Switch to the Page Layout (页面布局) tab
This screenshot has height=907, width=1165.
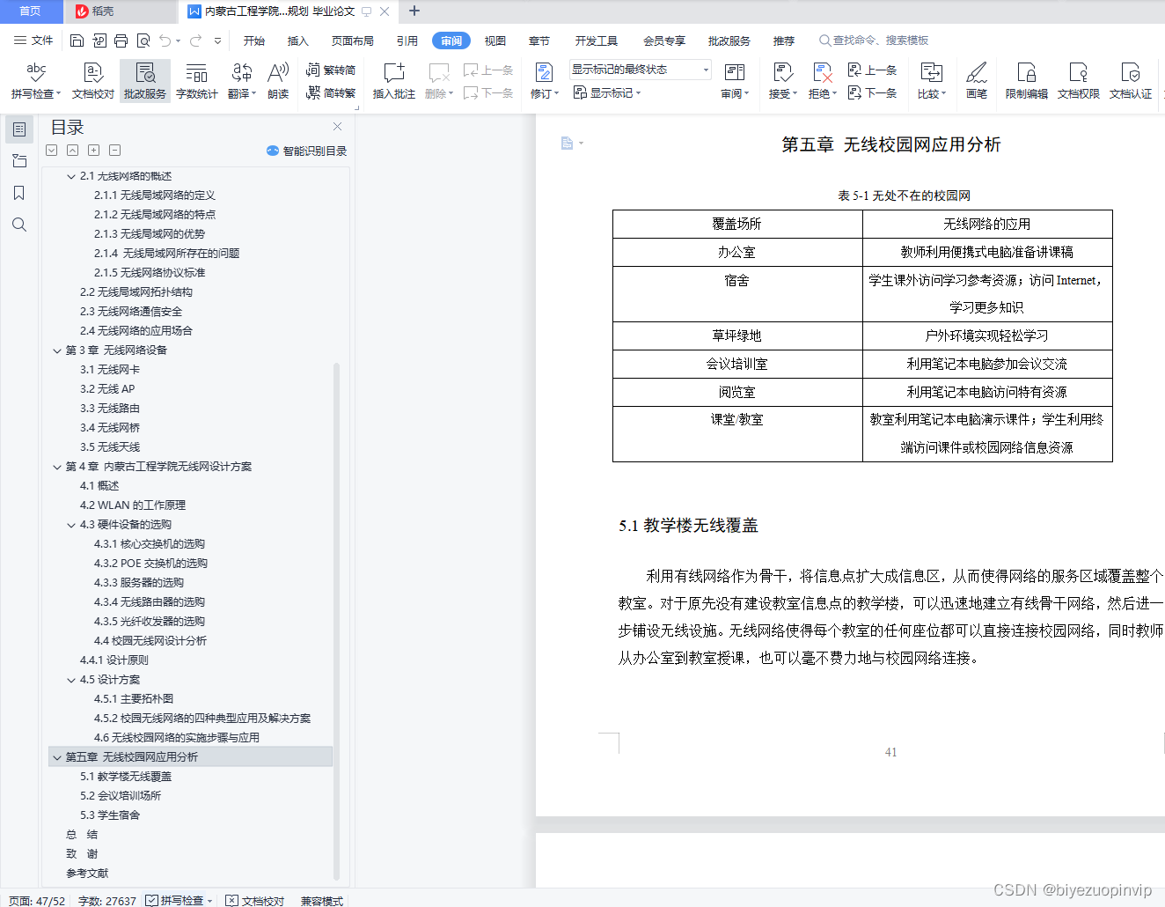click(353, 41)
